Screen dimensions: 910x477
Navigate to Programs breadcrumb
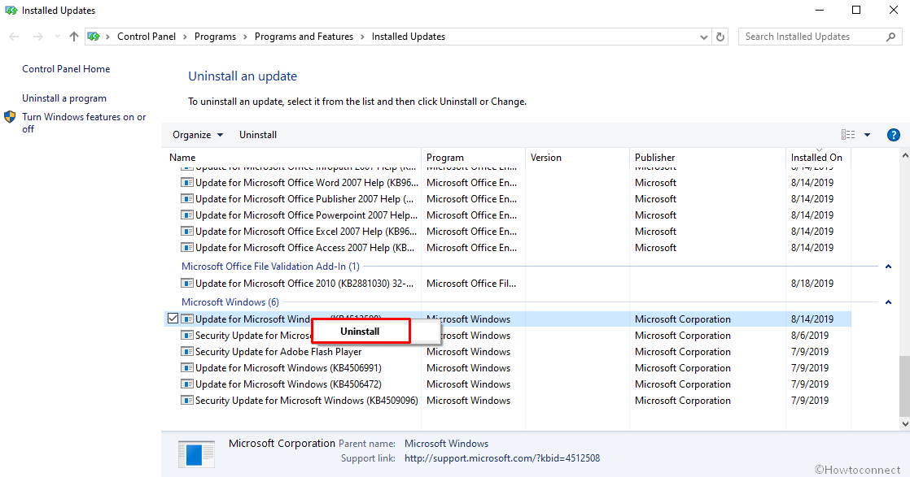(216, 37)
